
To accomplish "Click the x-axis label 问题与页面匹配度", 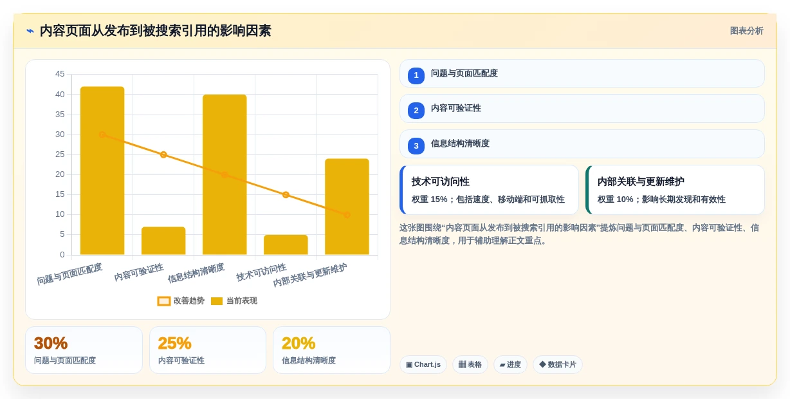I will click(69, 274).
